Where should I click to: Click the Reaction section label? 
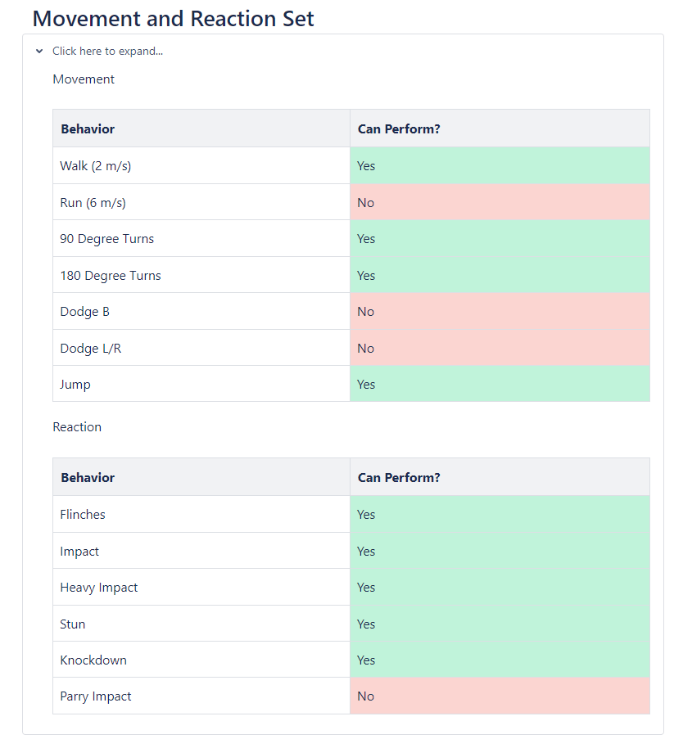(77, 427)
